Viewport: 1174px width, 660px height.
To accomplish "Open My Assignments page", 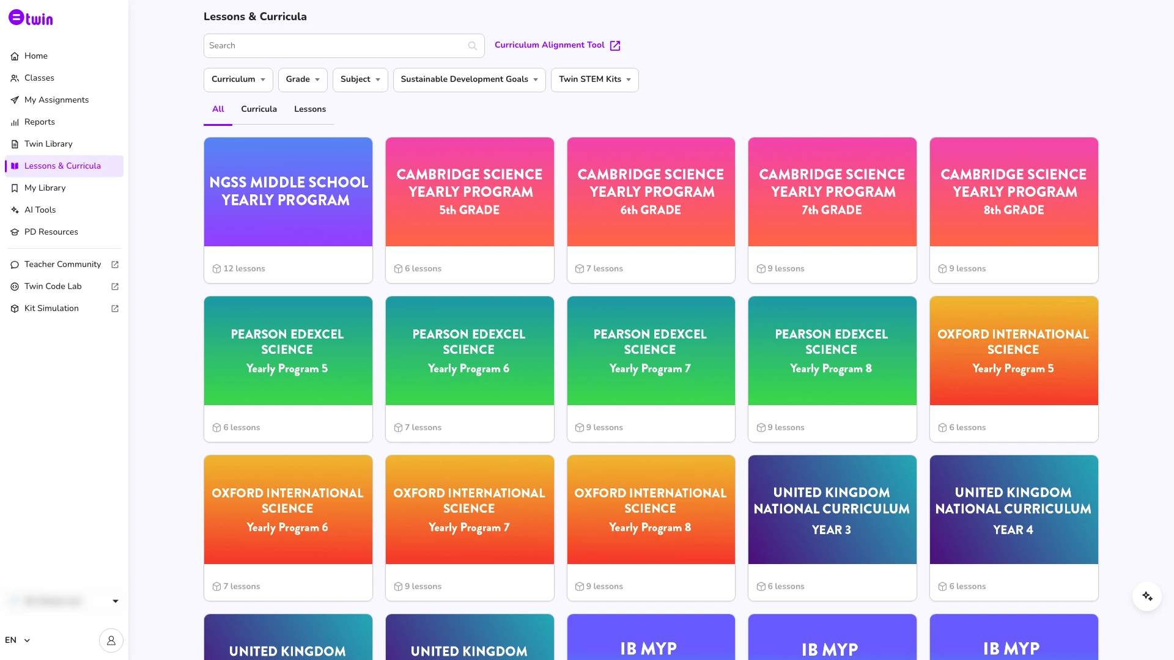I will click(x=64, y=100).
